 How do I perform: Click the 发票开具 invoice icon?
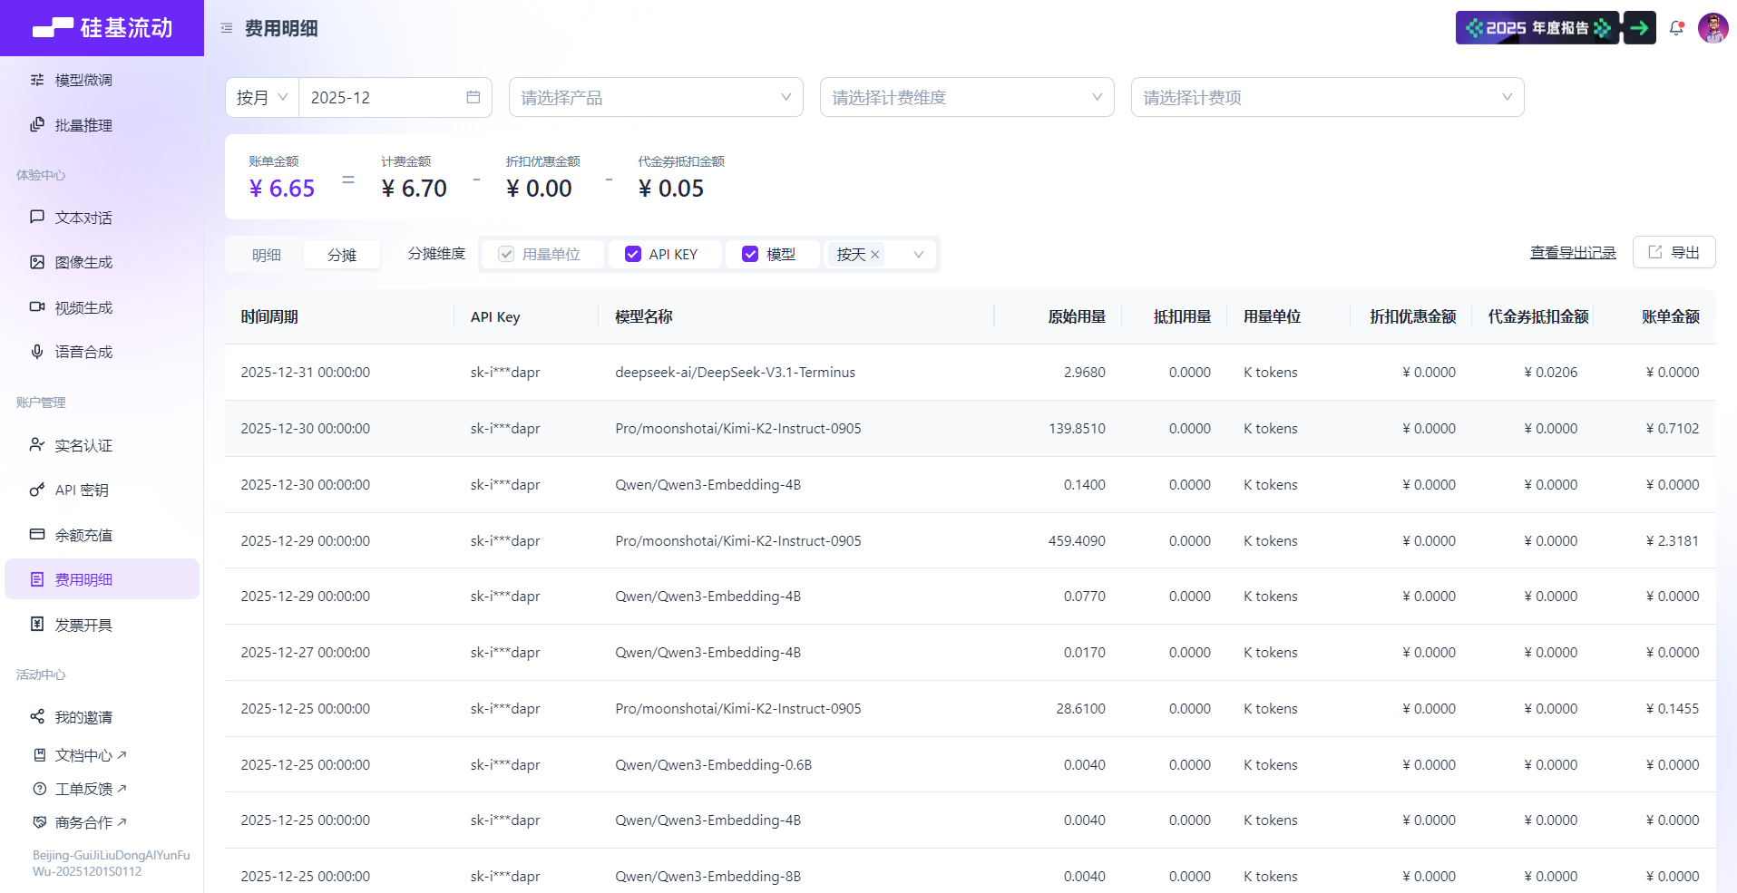(37, 624)
